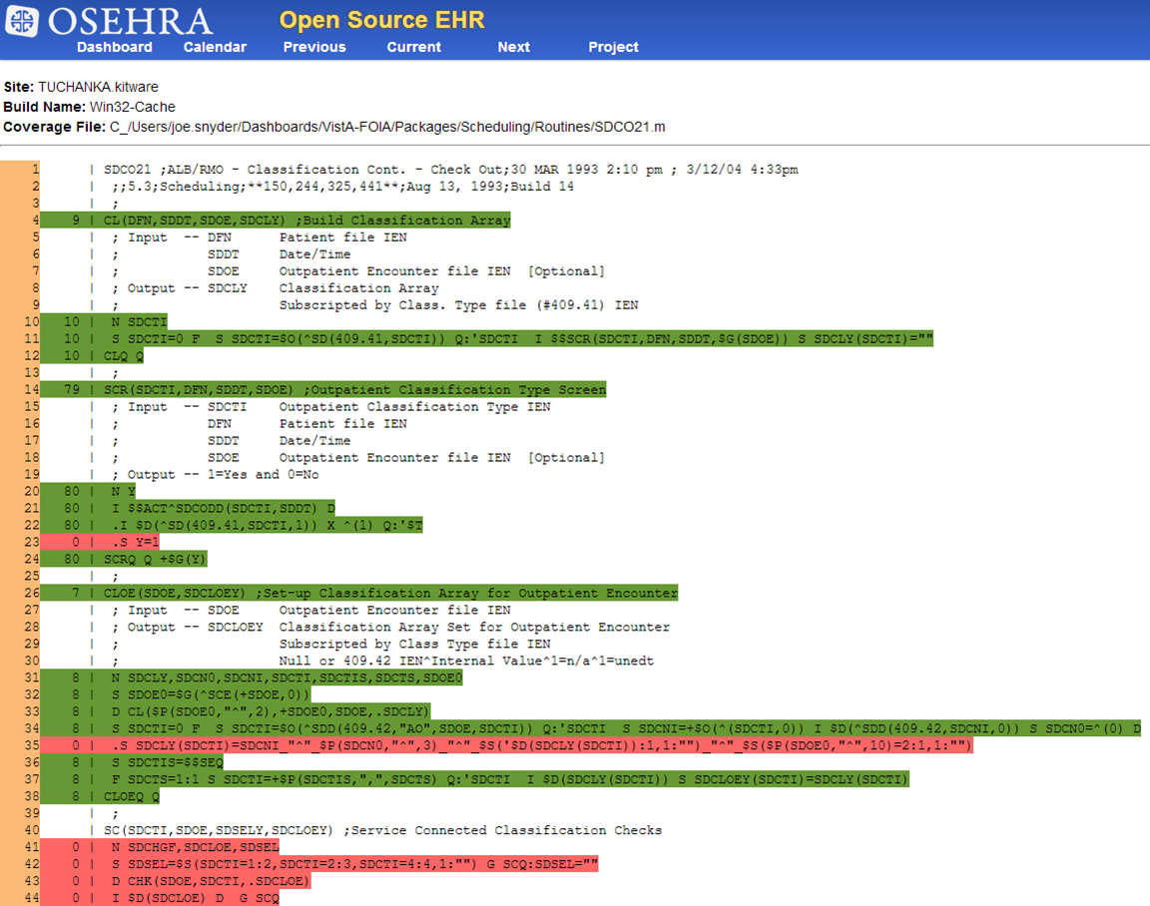Click the SCR(SDCTI,DFN,SDDT,SDOE) label line

coord(354,390)
